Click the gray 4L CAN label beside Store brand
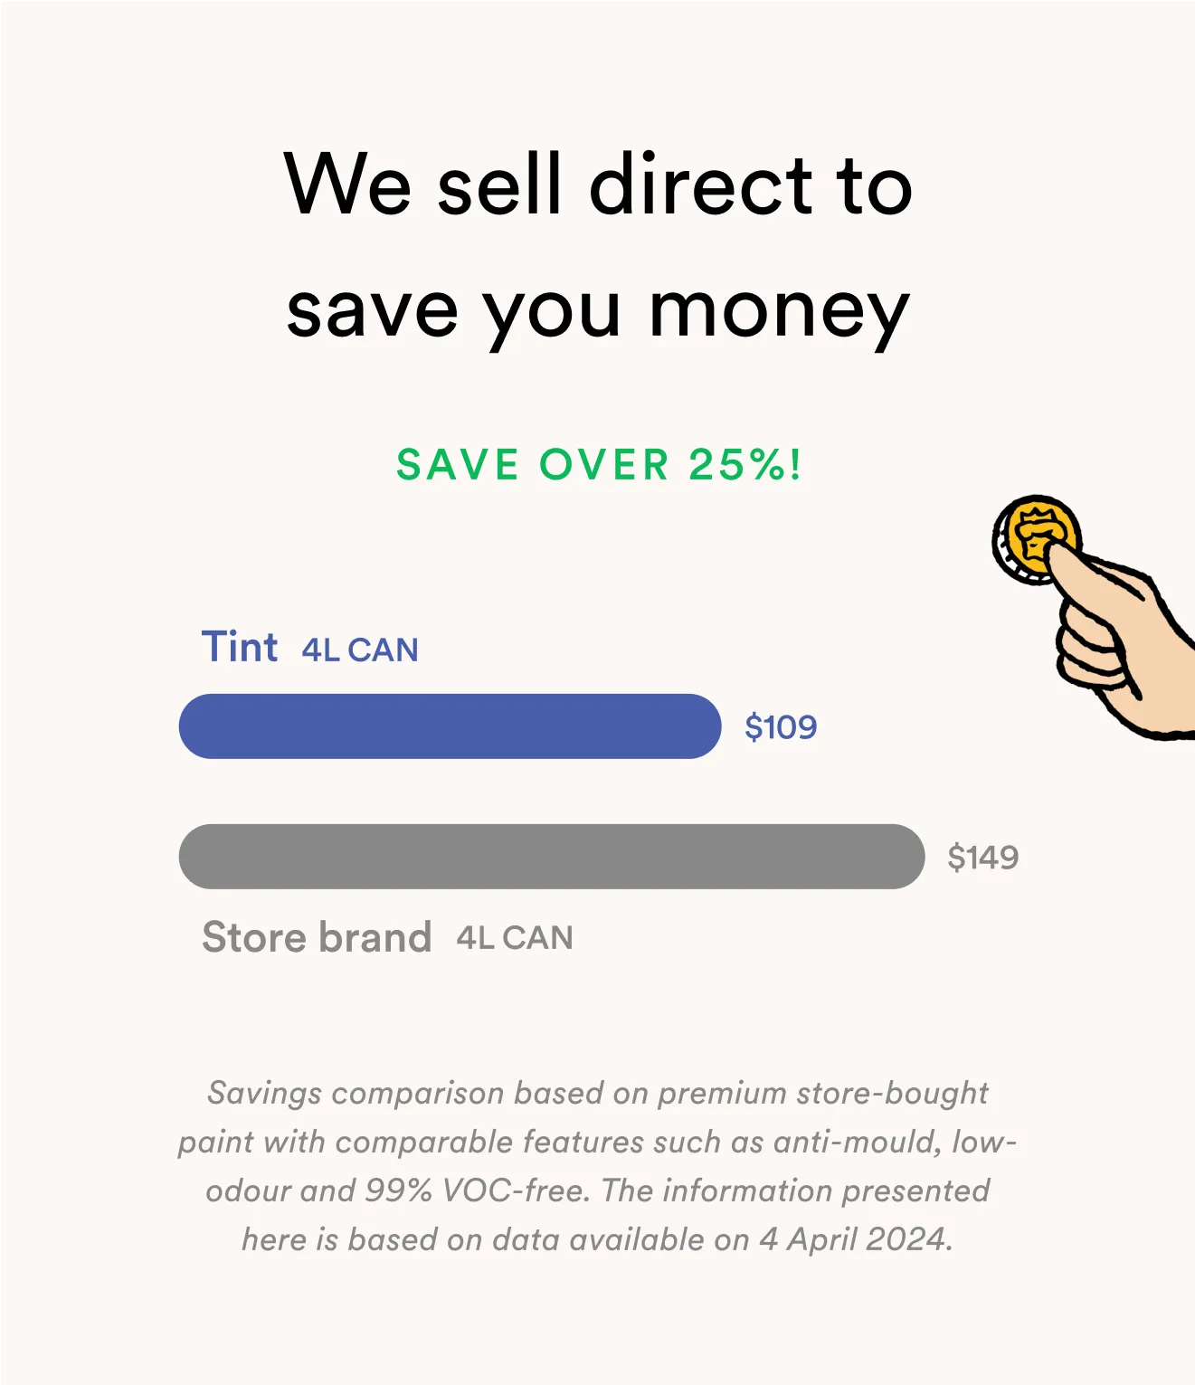The width and height of the screenshot is (1195, 1385). coord(515,938)
